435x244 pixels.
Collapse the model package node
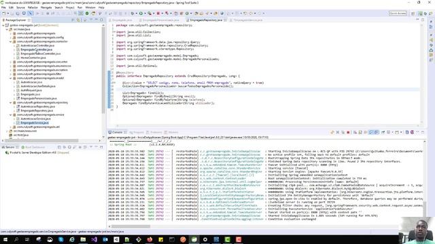[x=11, y=78]
